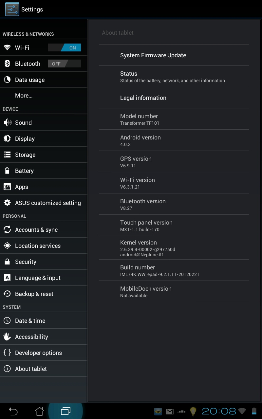262x419 pixels.
Task: Tap the Accounts & sync arrows icon
Action: tap(7, 229)
